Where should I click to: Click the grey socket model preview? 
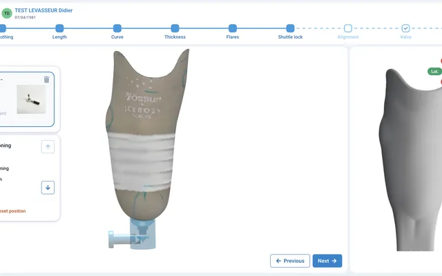pos(410,161)
